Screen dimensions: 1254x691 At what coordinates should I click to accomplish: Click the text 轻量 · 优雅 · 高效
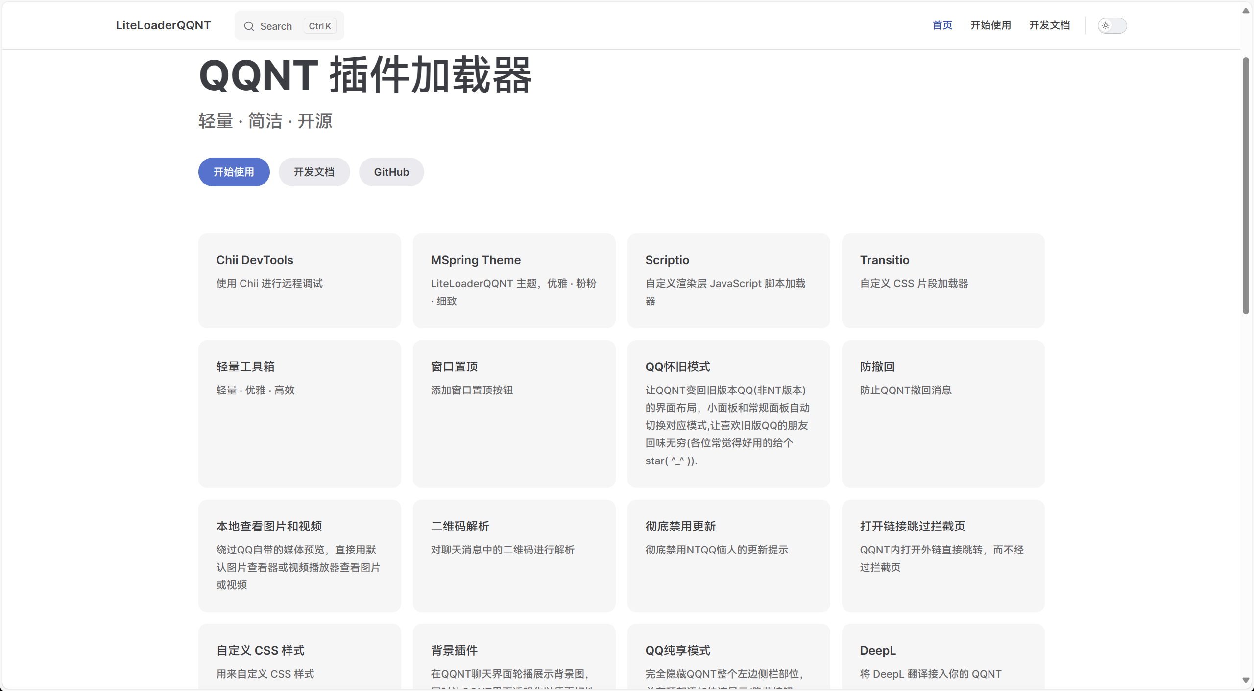pyautogui.click(x=256, y=390)
